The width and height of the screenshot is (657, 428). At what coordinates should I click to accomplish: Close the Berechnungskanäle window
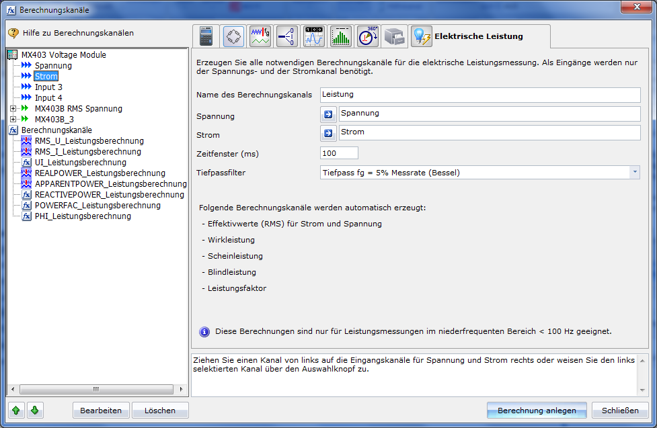pyautogui.click(x=637, y=7)
